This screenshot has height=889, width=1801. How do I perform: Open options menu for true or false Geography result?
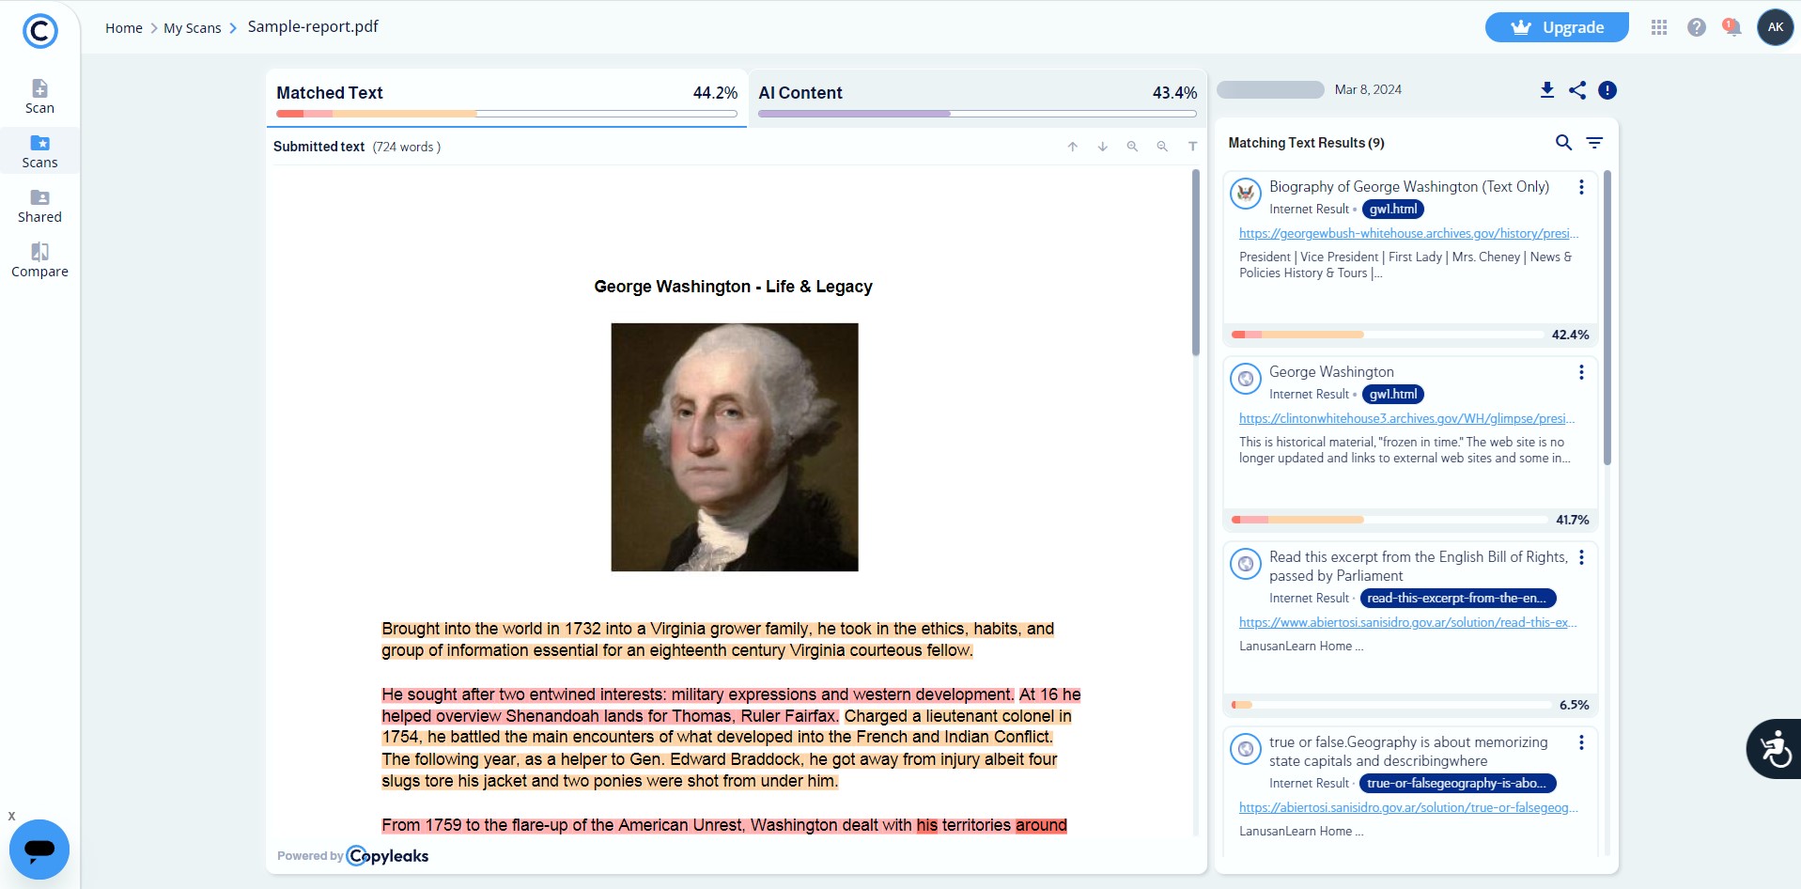(1582, 742)
